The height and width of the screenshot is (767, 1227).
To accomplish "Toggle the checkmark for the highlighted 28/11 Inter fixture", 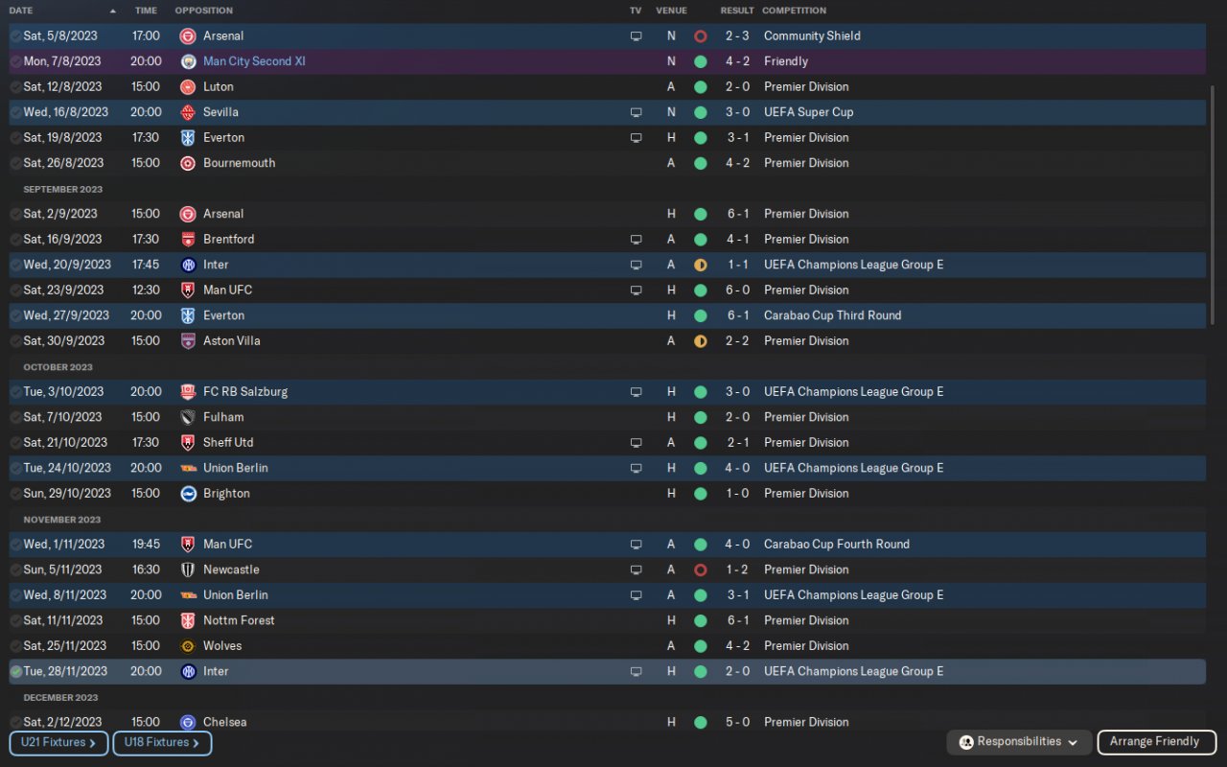I will coord(16,672).
